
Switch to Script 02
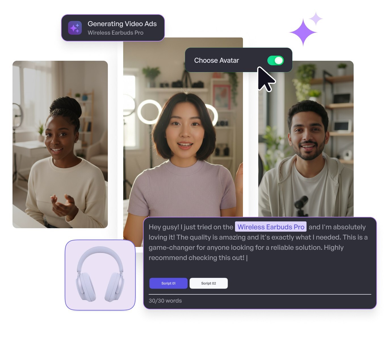pos(209,283)
